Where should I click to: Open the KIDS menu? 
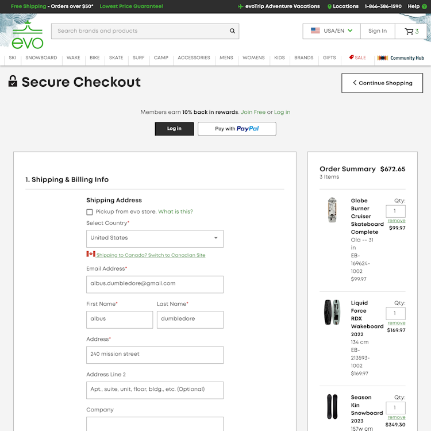click(x=279, y=57)
